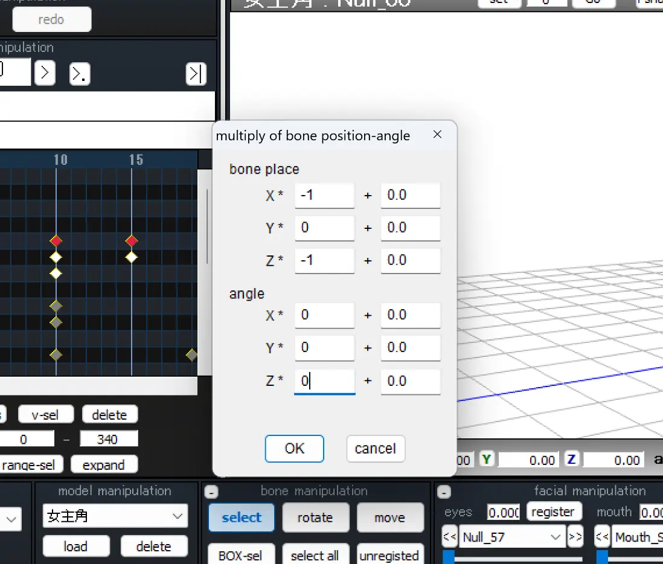Screen dimensions: 663x564
Task: Close the multiply of bone dialog
Action: [x=437, y=135]
